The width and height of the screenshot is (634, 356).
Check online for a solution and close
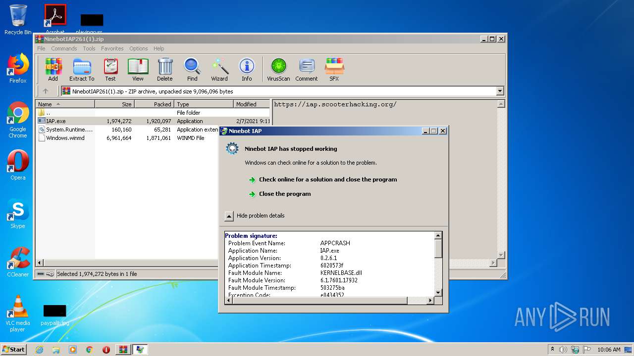click(328, 179)
